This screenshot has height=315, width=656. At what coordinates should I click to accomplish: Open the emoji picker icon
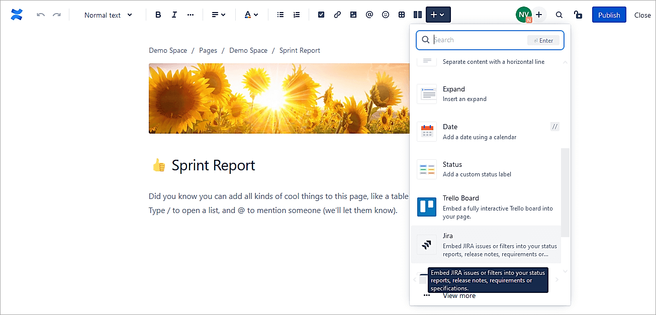pos(386,15)
